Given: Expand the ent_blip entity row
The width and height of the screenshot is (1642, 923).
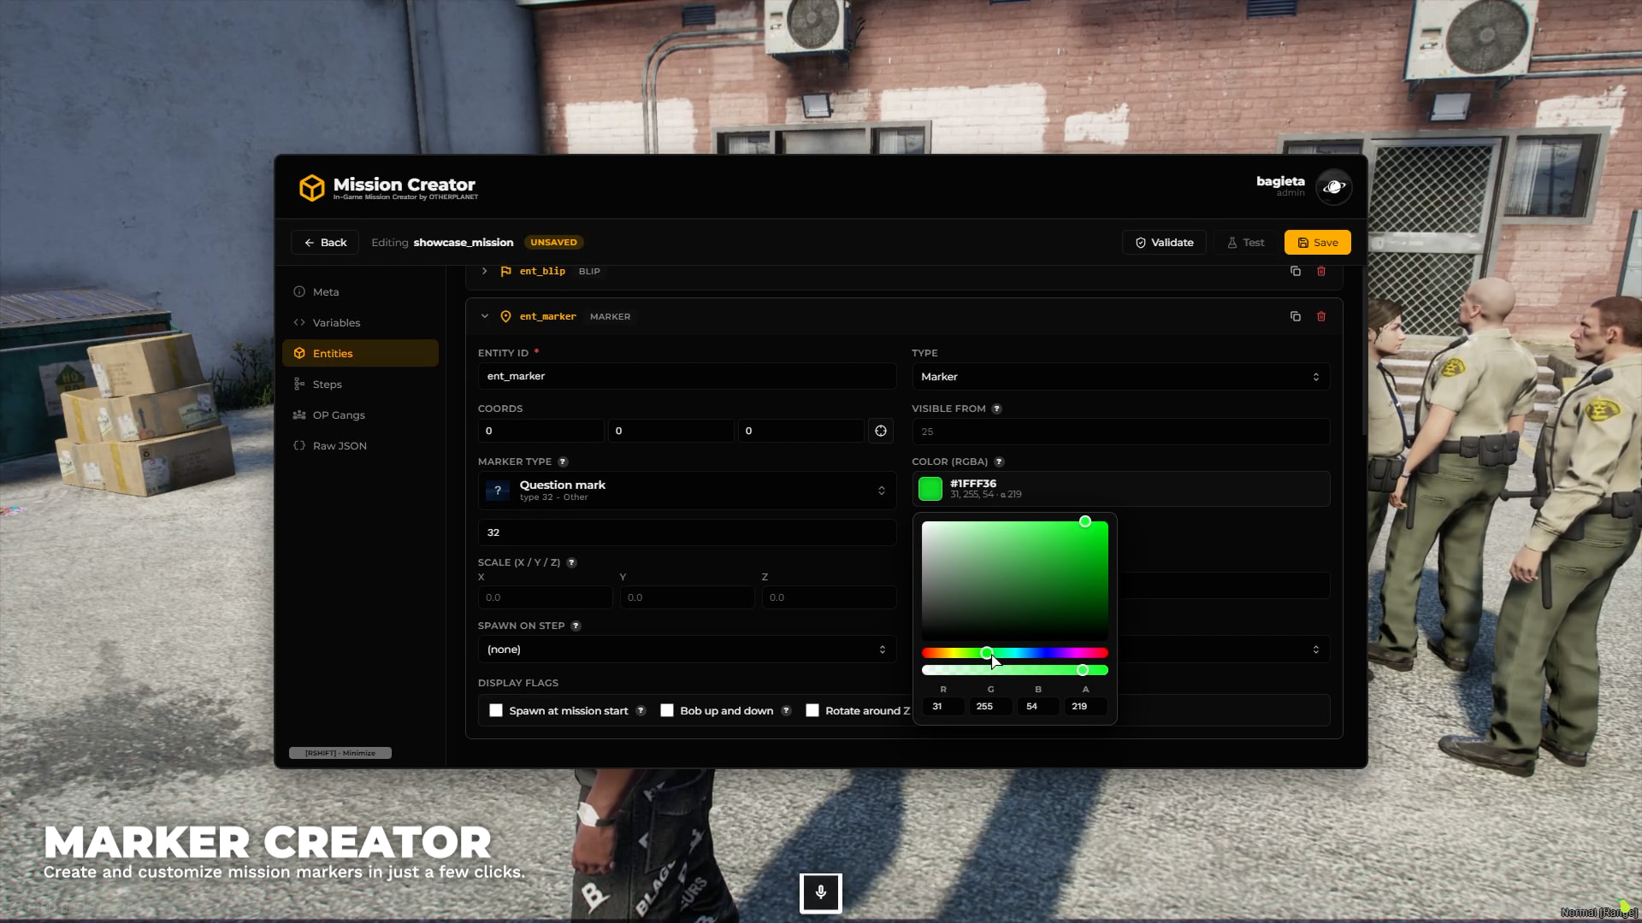Looking at the screenshot, I should point(484,271).
